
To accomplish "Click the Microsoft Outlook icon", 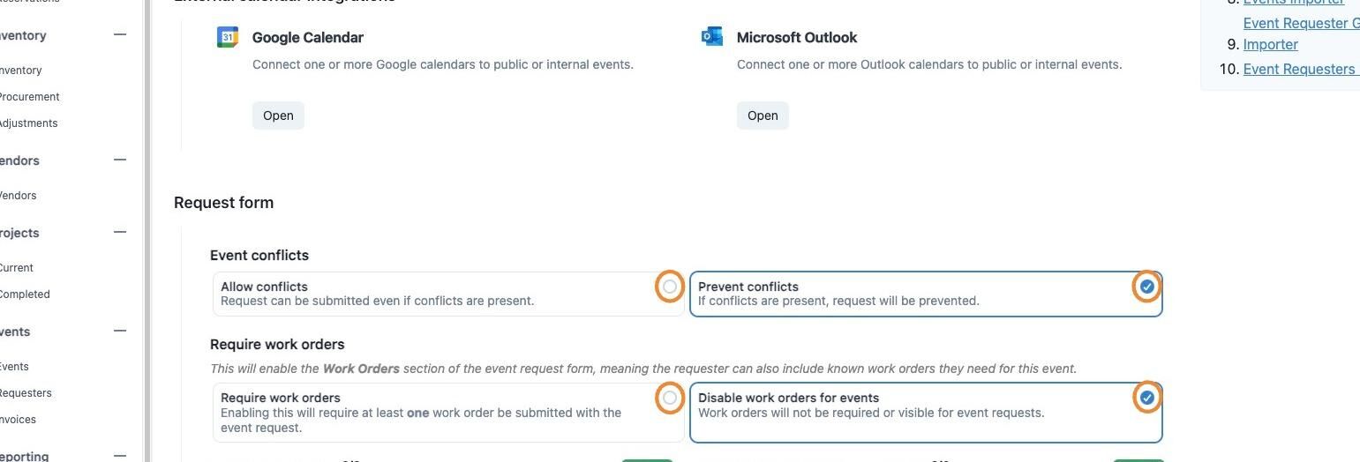I will pos(711,36).
